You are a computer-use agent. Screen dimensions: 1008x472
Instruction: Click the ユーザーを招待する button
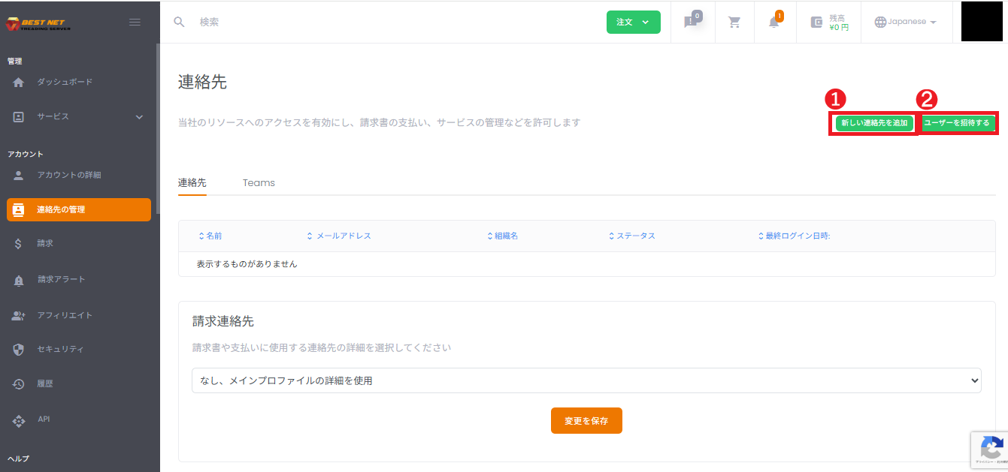click(959, 122)
